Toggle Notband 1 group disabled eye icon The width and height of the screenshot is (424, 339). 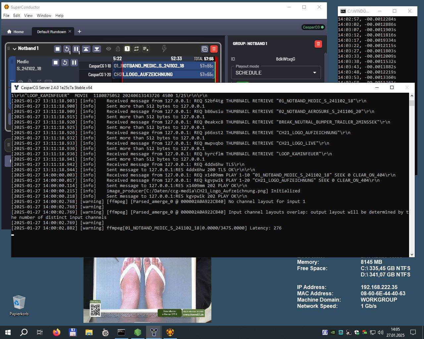109,49
